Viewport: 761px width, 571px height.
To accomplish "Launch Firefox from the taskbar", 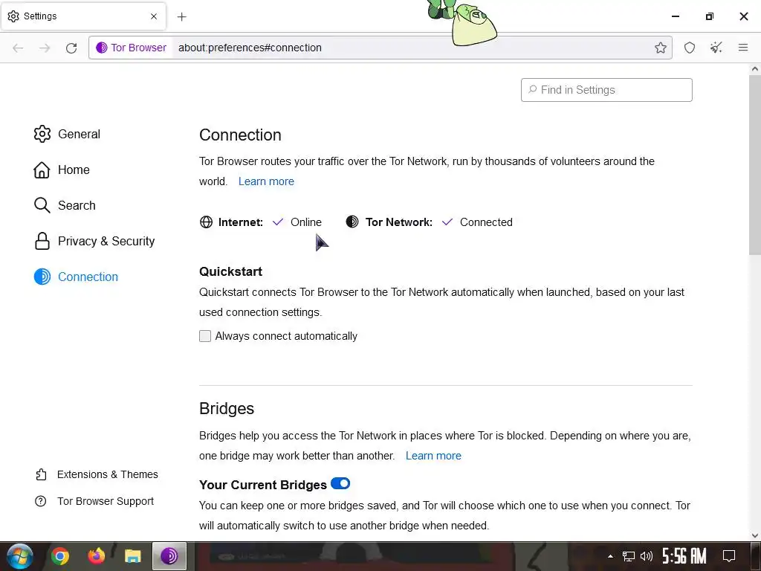I will coord(97,556).
